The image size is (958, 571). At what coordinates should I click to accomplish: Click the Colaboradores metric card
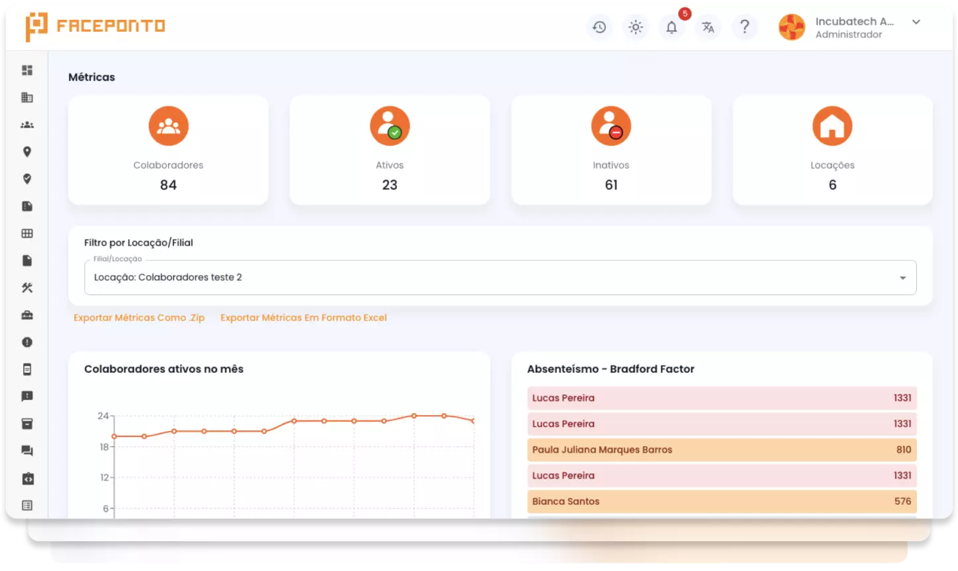click(168, 150)
